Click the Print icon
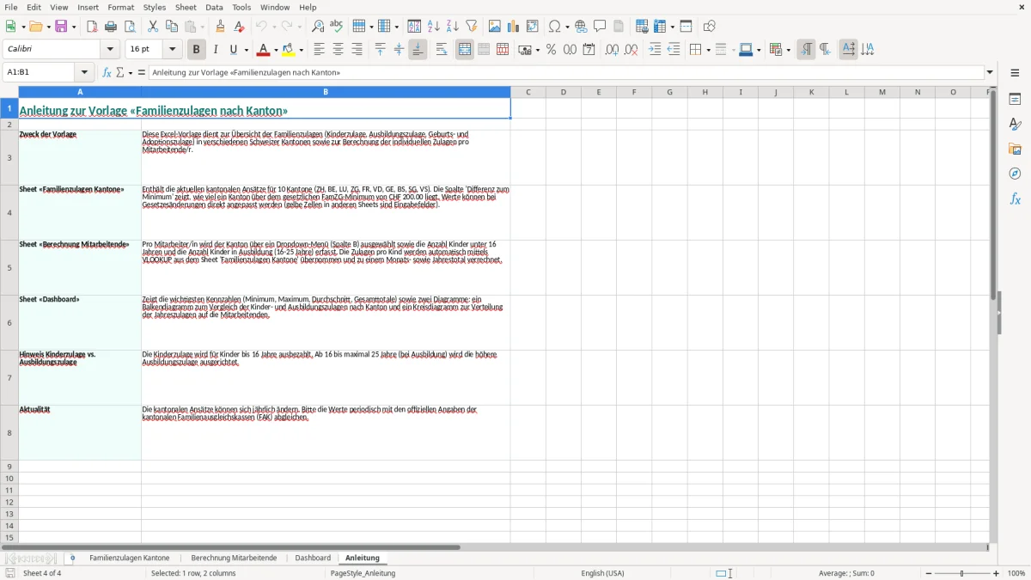This screenshot has height=580, width=1031. (111, 27)
